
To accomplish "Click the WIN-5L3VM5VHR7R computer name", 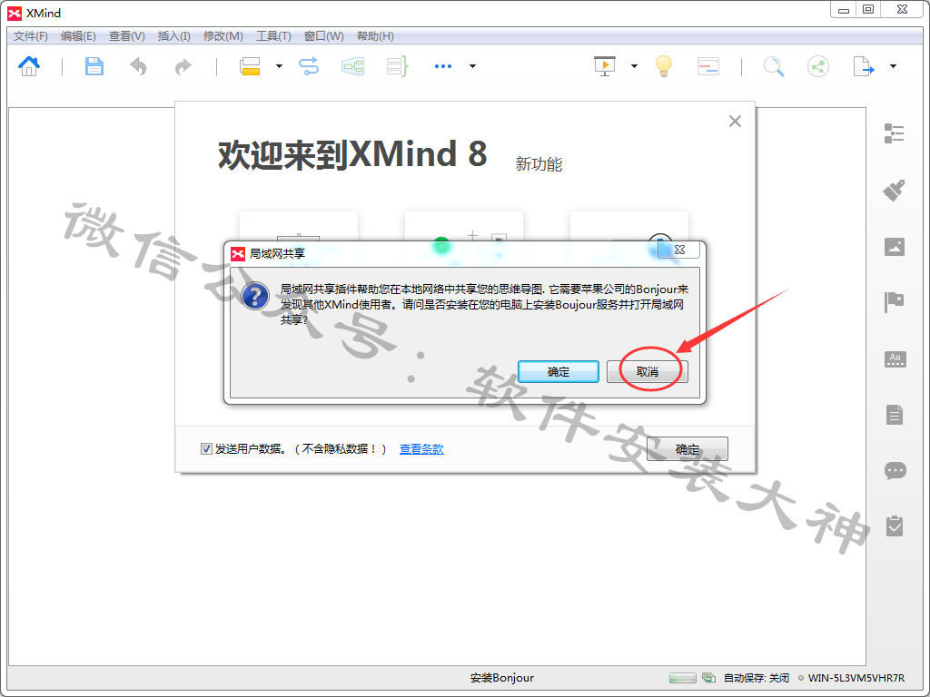I will point(856,677).
